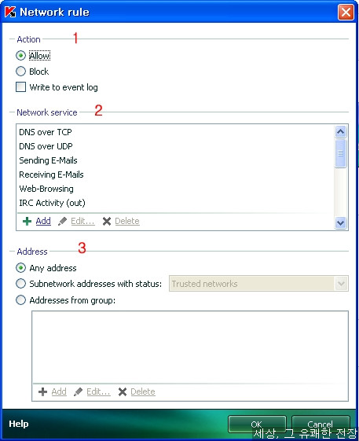Click the plus Add icon in address group box
The height and width of the screenshot is (441, 359).
[x=42, y=391]
